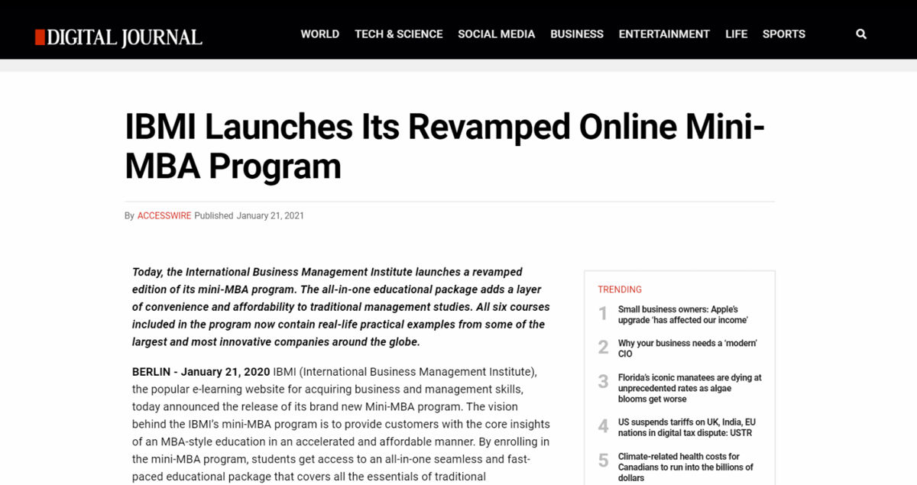Click the article headline about IBMI Mini-MBA
This screenshot has height=485, width=917.
[x=445, y=147]
